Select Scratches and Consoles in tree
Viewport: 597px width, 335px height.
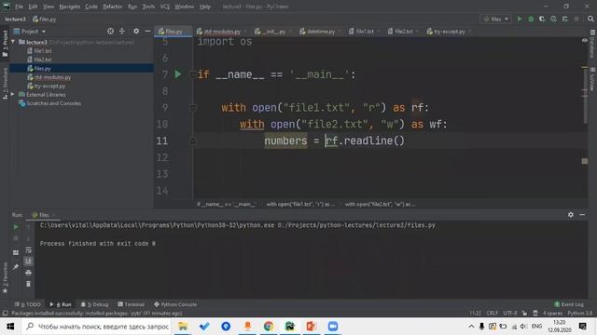pyautogui.click(x=53, y=103)
